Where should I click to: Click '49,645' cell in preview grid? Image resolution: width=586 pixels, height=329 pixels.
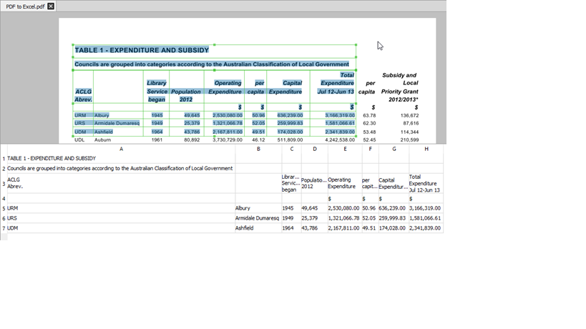pos(315,208)
